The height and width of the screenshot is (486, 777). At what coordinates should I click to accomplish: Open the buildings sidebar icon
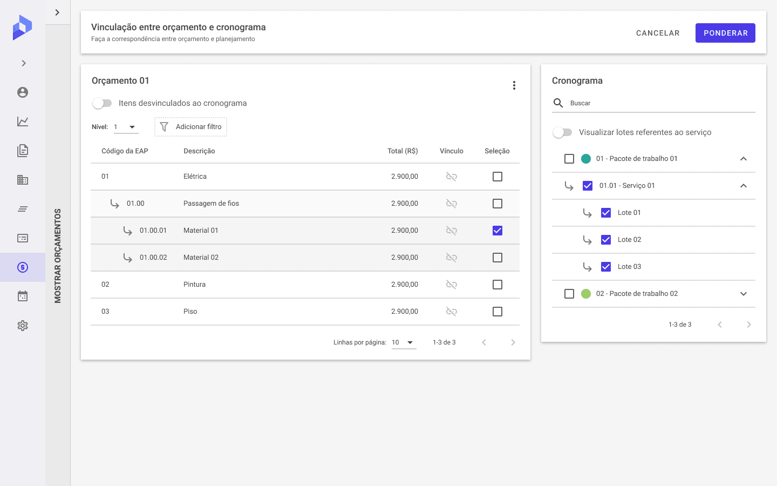pyautogui.click(x=23, y=180)
